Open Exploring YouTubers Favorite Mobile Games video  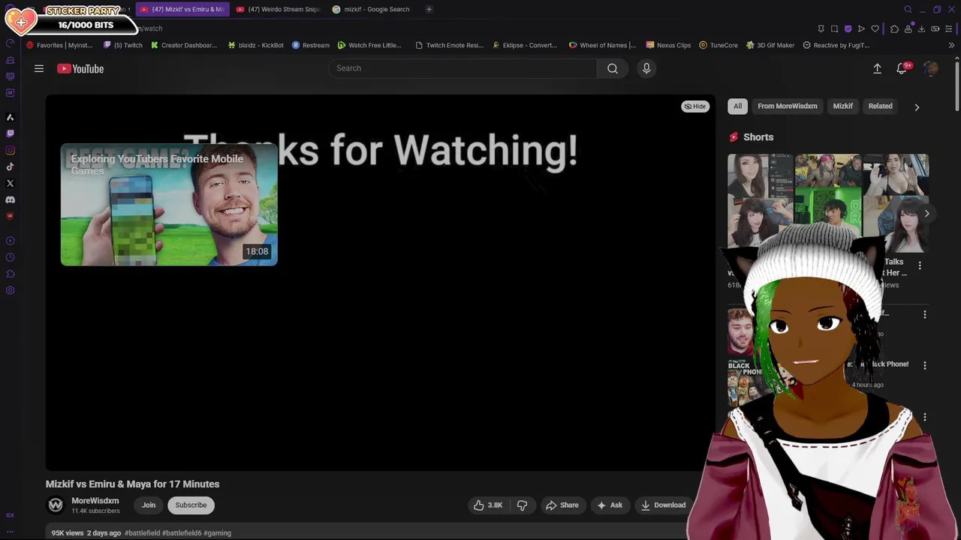169,205
